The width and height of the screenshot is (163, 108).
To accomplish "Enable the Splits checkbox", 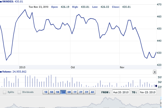I will pyautogui.click(x=4, y=92).
